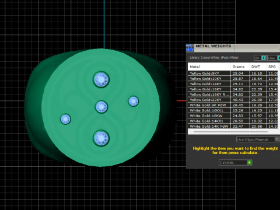Viewport: 280px width, 210px height.
Task: Select the right small gemstone
Action: (x=134, y=101)
